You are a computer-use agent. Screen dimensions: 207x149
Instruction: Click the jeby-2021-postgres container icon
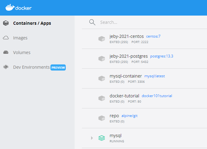(x=102, y=59)
